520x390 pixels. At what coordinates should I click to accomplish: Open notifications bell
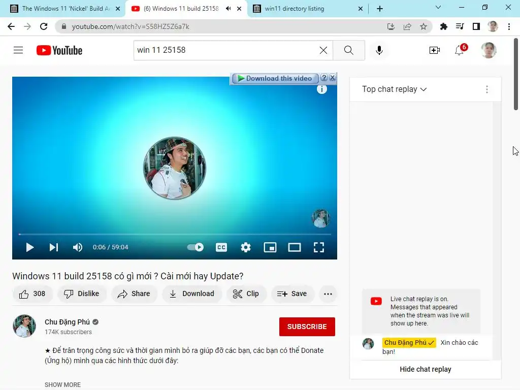460,50
